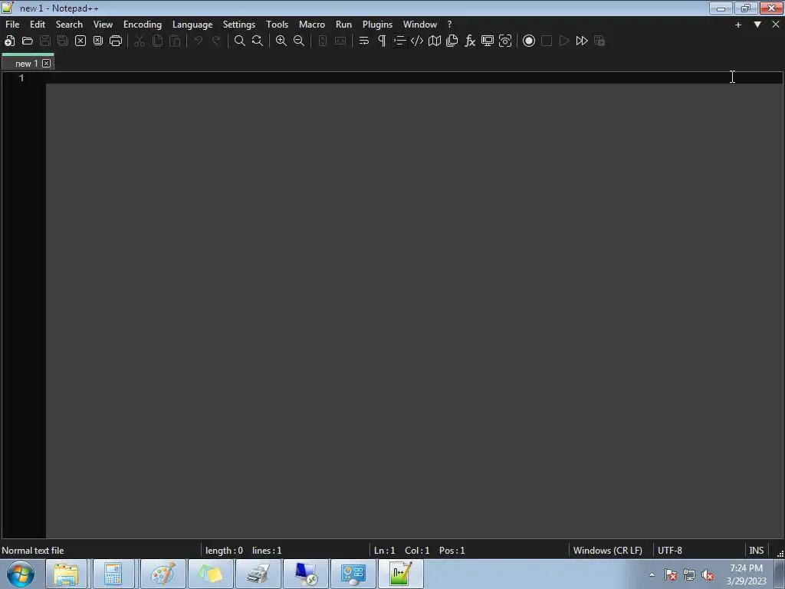785x589 pixels.
Task: Open the question mark help menu
Action: point(449,25)
